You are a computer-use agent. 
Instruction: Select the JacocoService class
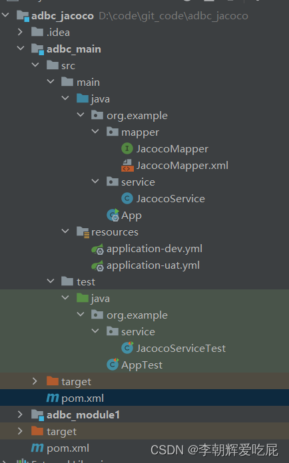pos(170,198)
